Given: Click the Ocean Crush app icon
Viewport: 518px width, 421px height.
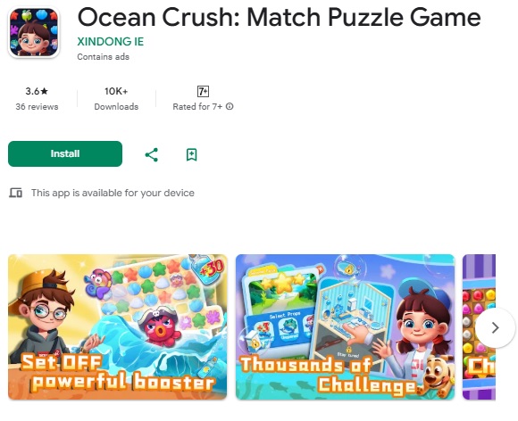Looking at the screenshot, I should pos(34,33).
